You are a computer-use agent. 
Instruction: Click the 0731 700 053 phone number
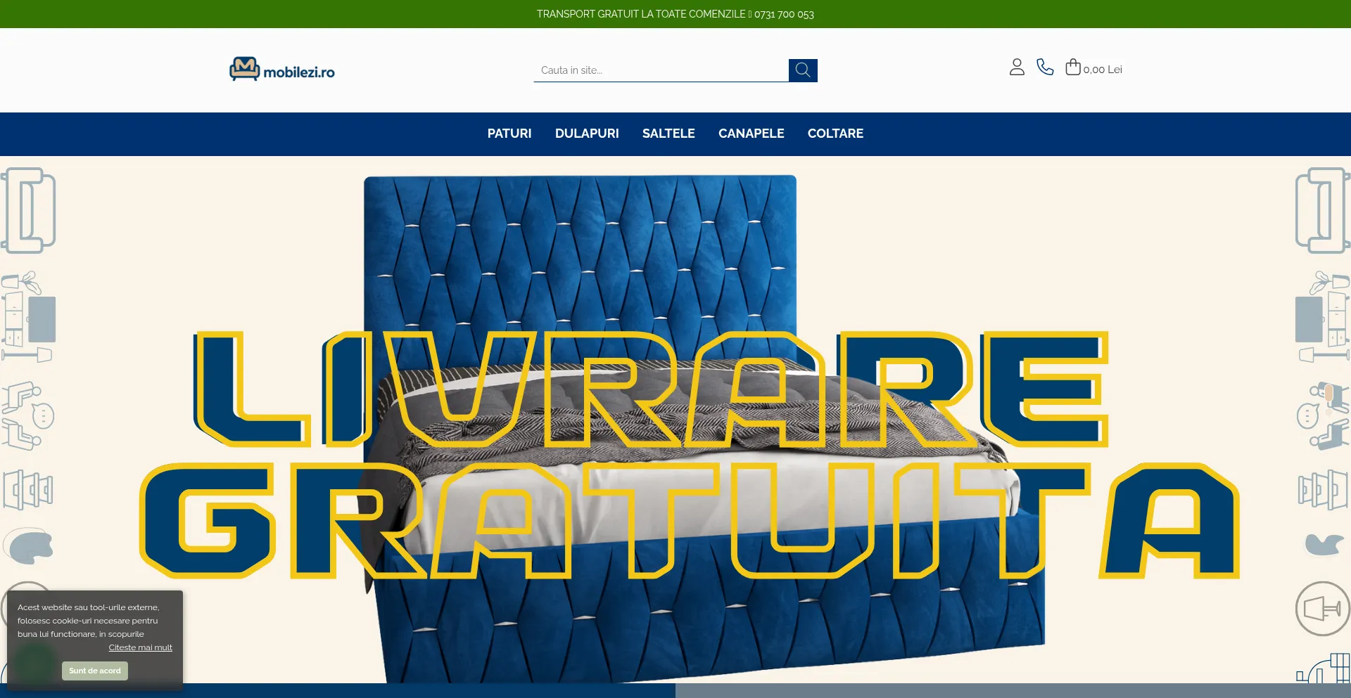pos(784,14)
